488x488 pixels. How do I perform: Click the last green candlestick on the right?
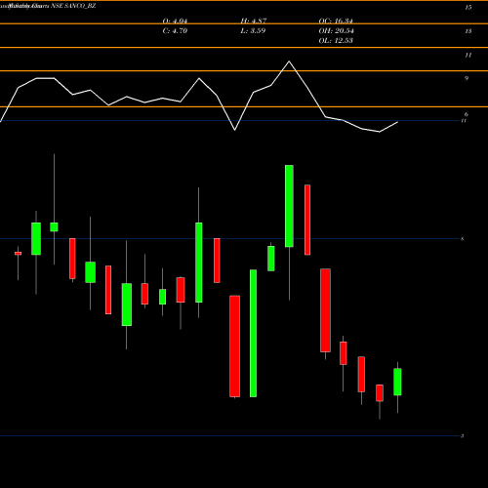click(397, 382)
